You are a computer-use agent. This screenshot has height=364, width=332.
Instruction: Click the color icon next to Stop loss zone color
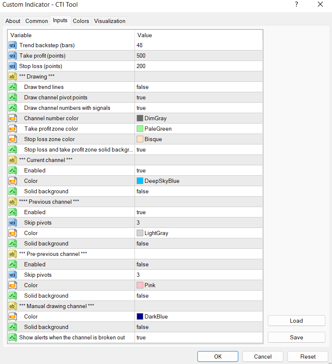(x=12, y=139)
